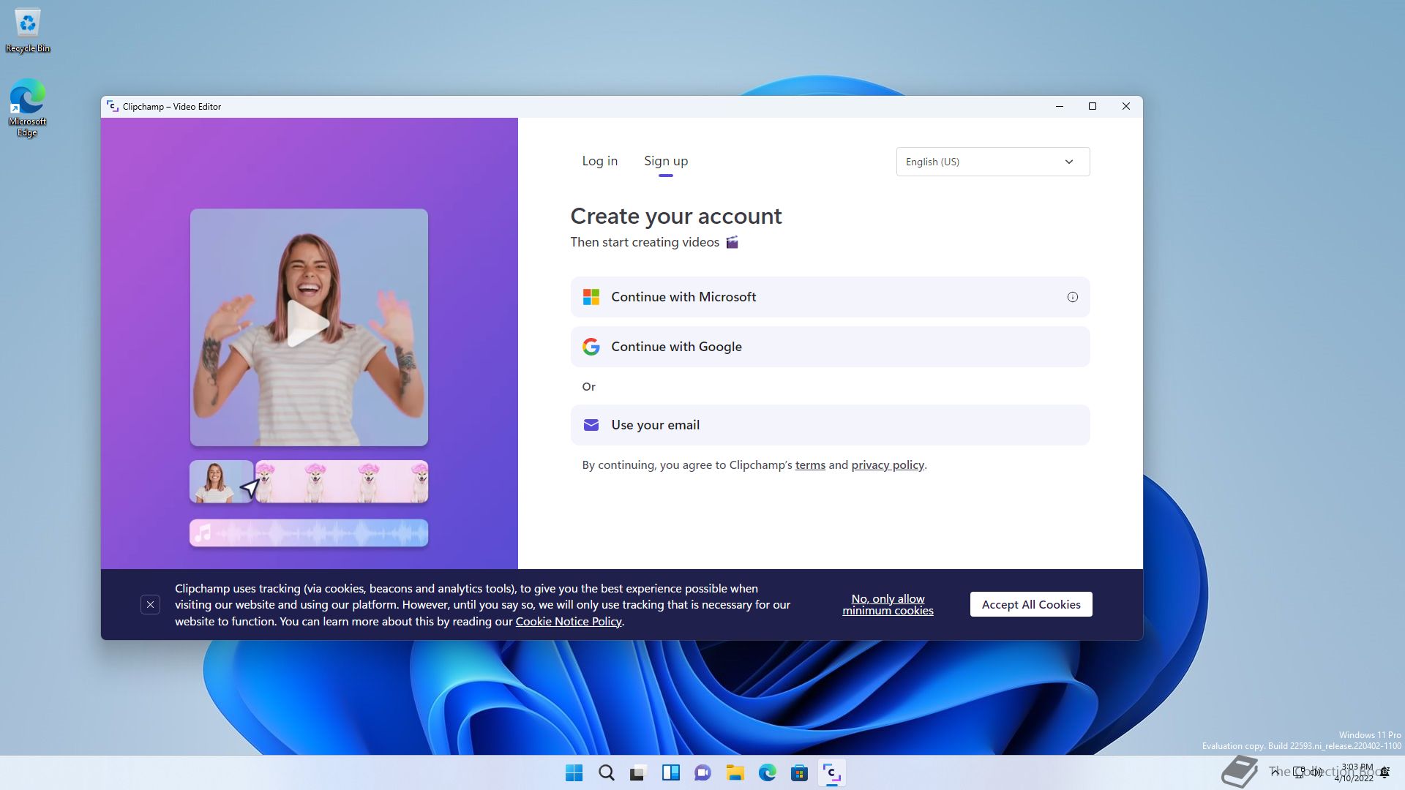Open the privacy policy link
This screenshot has height=790, width=1405.
(x=888, y=465)
